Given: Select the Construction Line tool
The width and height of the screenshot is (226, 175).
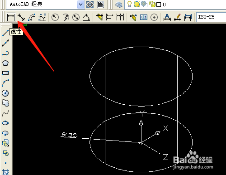Looking at the screenshot, I should [5, 43].
